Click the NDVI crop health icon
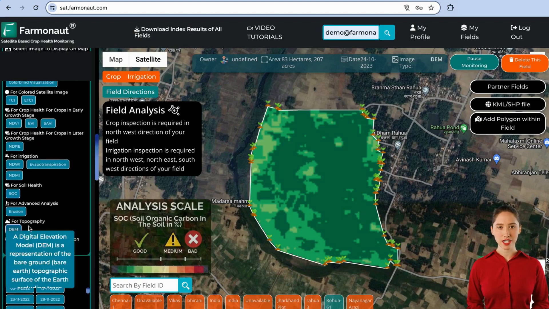Screen dimensions: 549x309 click(x=13, y=123)
